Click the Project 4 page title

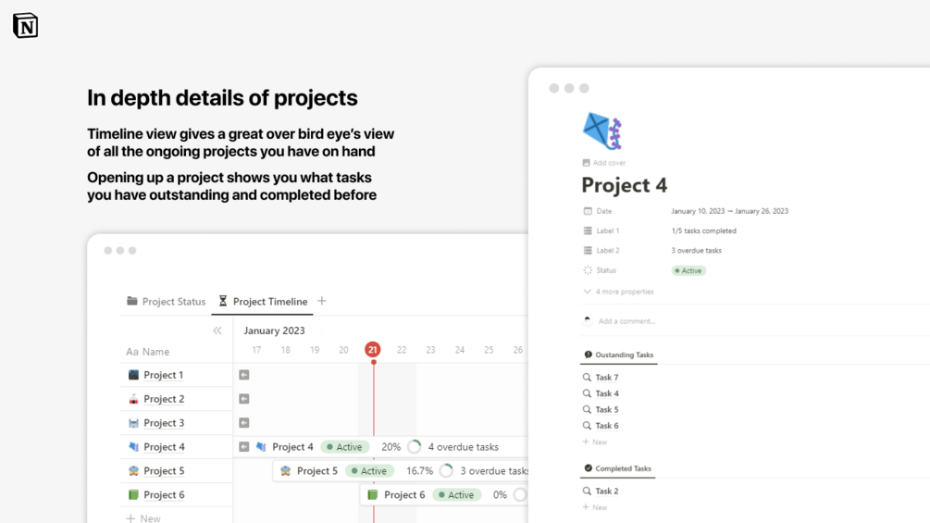tap(624, 185)
